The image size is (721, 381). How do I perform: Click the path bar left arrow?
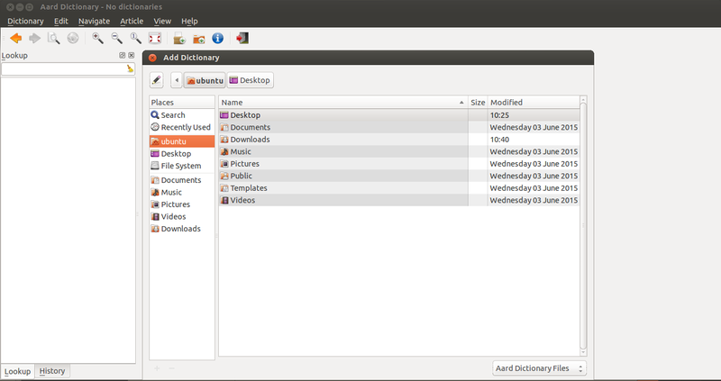coord(177,80)
